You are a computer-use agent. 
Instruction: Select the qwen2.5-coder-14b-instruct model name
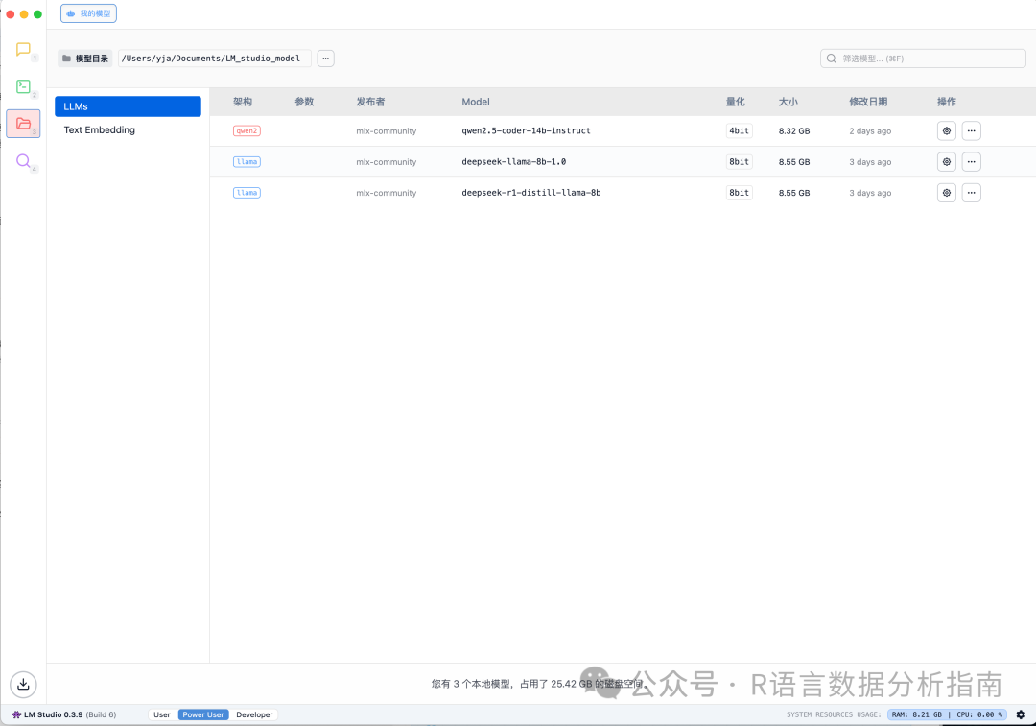point(526,130)
